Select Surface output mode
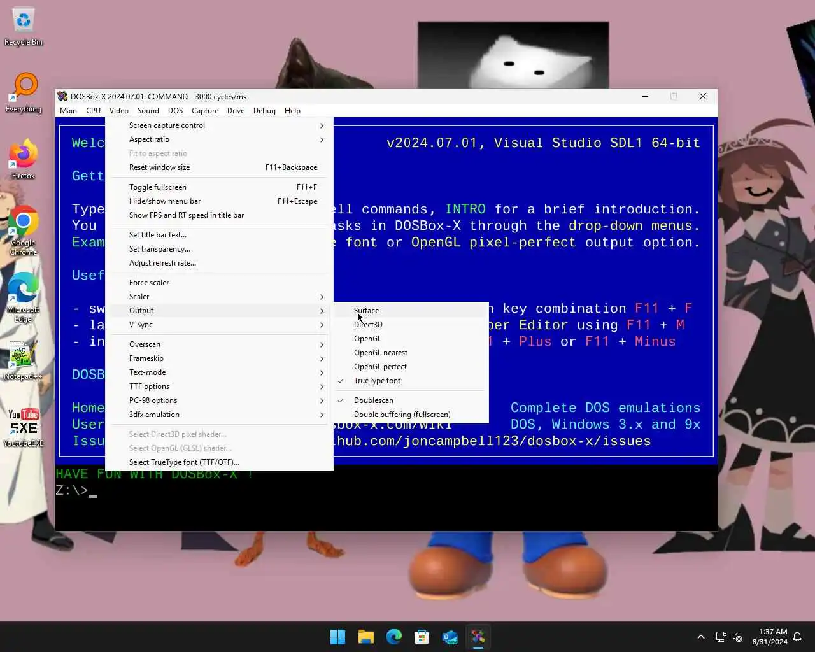The width and height of the screenshot is (815, 652). pyautogui.click(x=411, y=311)
